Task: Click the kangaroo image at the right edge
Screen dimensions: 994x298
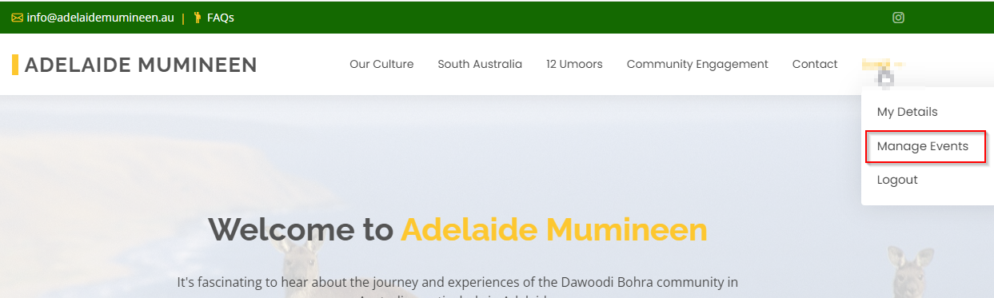Action: click(912, 272)
